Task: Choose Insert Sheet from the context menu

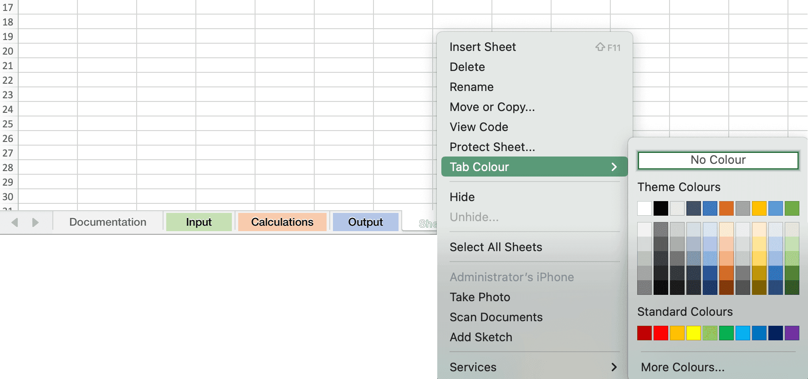Action: (483, 47)
